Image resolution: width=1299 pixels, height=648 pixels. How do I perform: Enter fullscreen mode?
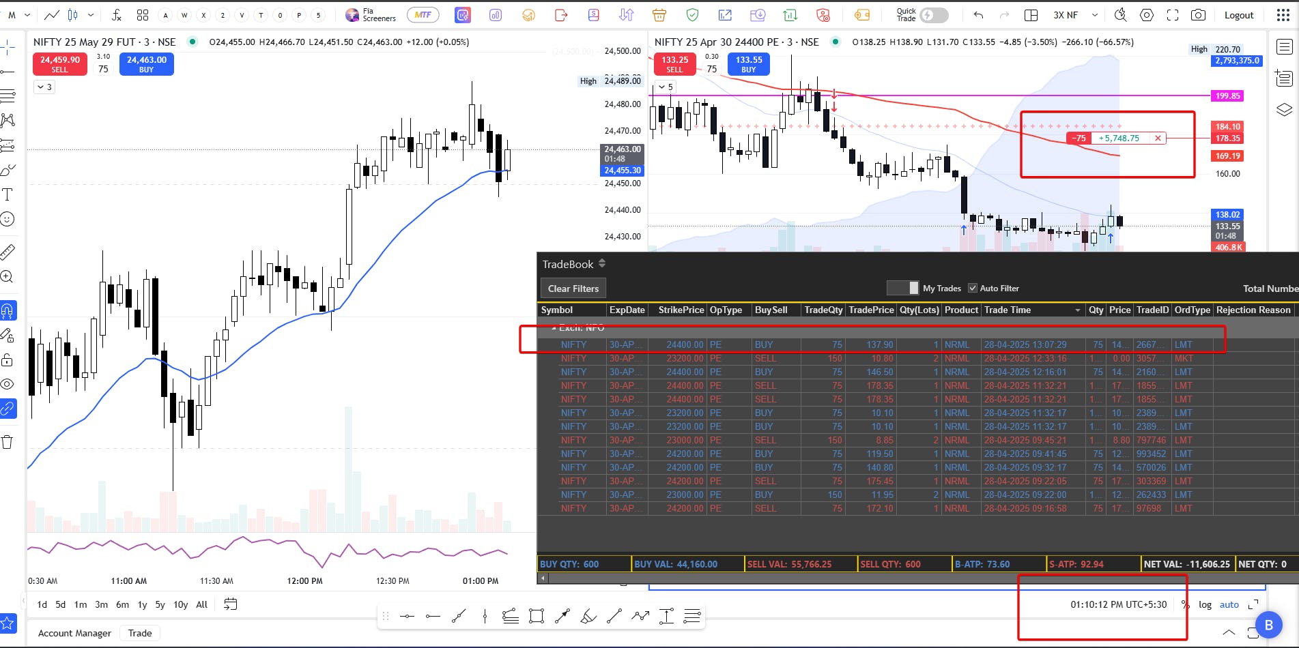point(1173,15)
